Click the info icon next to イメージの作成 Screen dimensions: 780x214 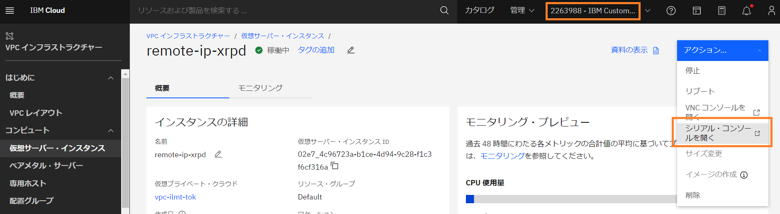click(x=744, y=175)
